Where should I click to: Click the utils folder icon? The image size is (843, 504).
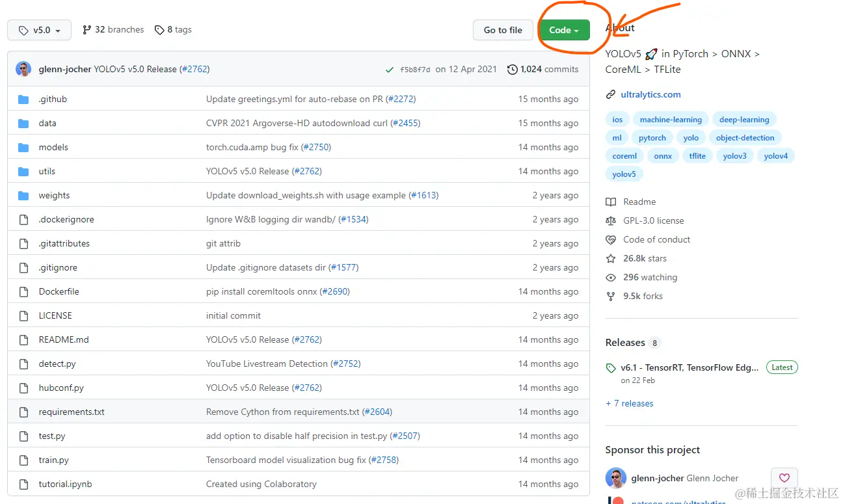pyautogui.click(x=23, y=172)
